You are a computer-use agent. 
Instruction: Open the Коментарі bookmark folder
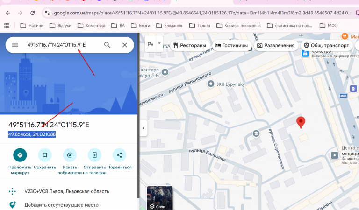pos(91,25)
